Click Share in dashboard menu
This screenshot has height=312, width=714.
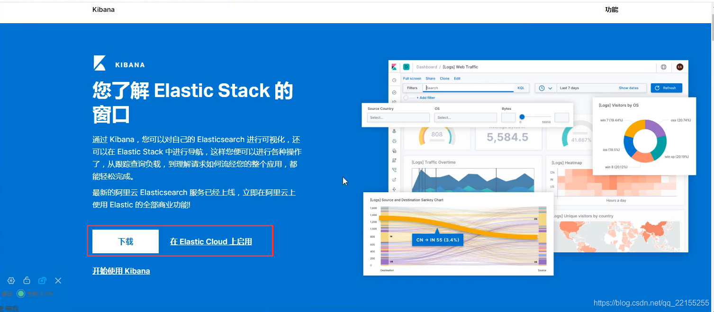click(430, 79)
